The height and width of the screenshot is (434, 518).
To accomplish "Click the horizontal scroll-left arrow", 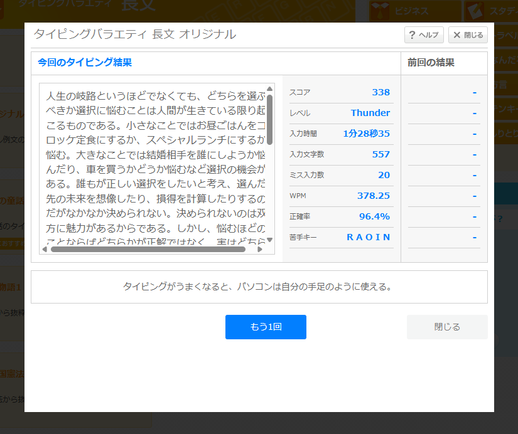I will [45, 249].
